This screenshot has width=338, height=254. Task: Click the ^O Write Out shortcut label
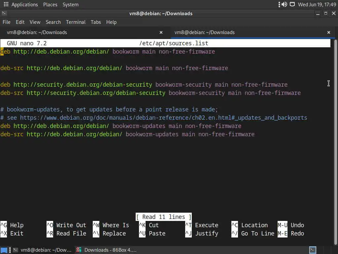(x=66, y=225)
